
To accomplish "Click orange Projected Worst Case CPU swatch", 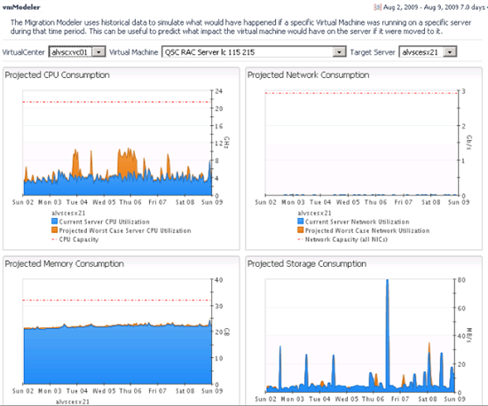I will [x=54, y=230].
